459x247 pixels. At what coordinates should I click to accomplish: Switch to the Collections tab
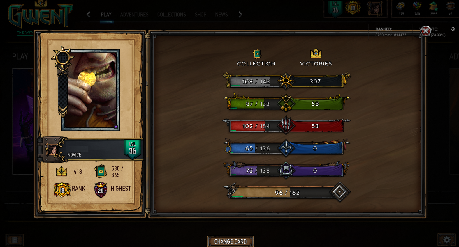coord(172,15)
